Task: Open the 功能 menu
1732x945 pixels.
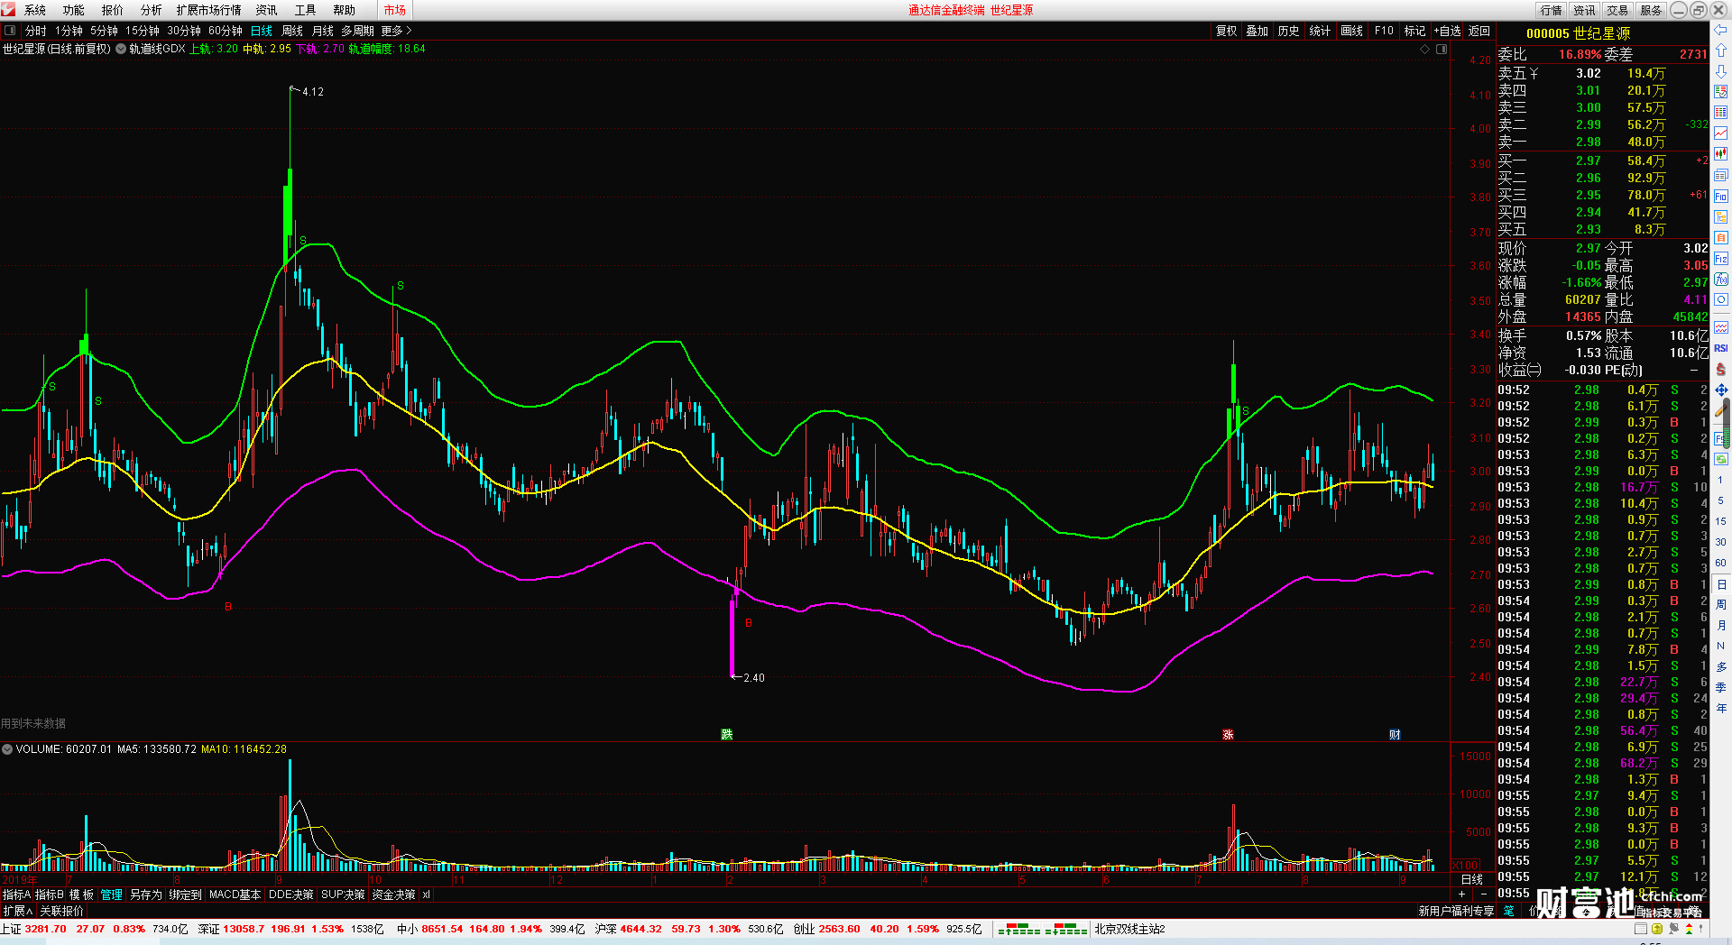Action: coord(74,10)
